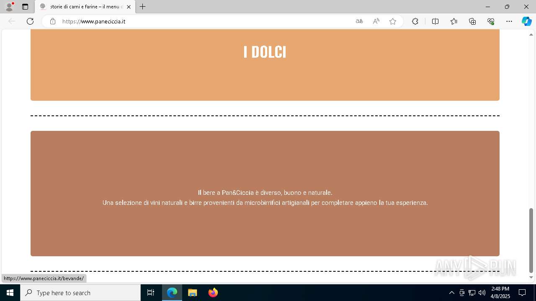Open Settings and more ellipsis menu
Screen dimensions: 536x301
click(509, 21)
